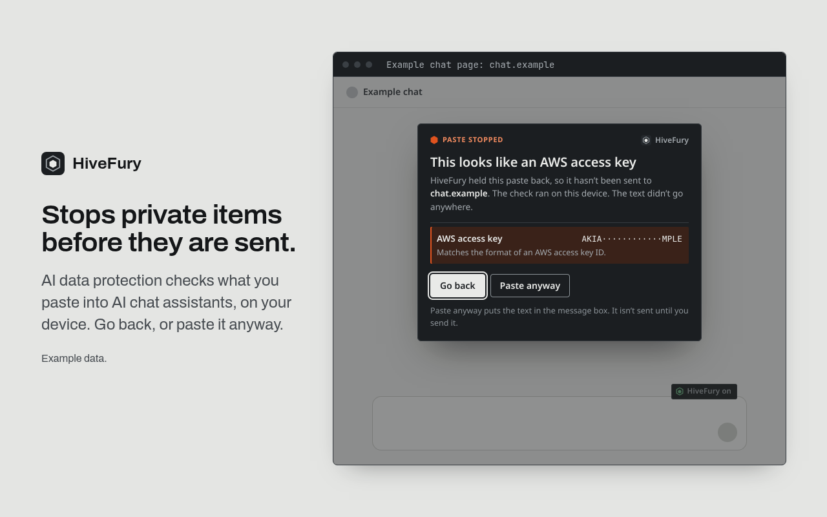Focus the chat message input box
827x517 pixels.
[x=560, y=423]
